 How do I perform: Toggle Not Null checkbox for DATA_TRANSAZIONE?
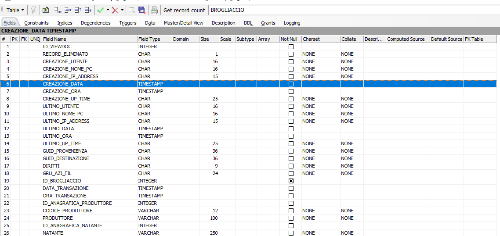[x=291, y=188]
